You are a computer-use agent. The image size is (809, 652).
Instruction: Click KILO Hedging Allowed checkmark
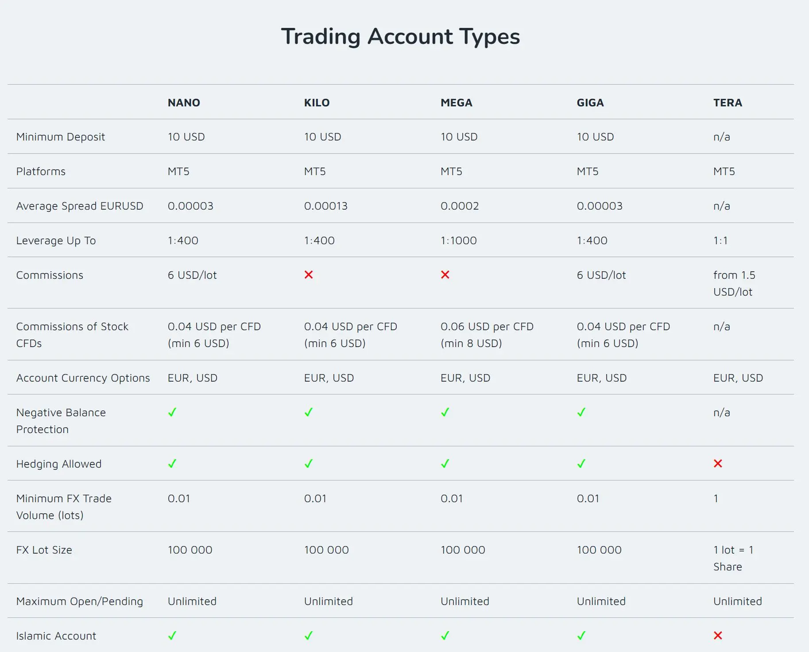pos(309,464)
